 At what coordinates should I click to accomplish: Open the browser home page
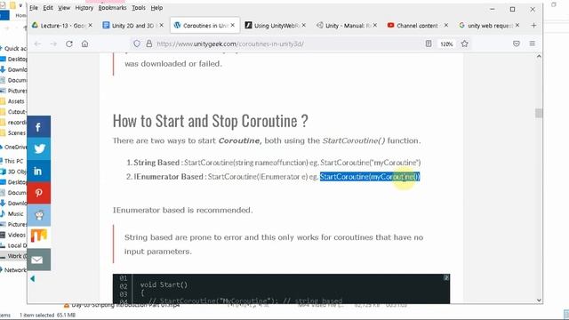pos(85,44)
